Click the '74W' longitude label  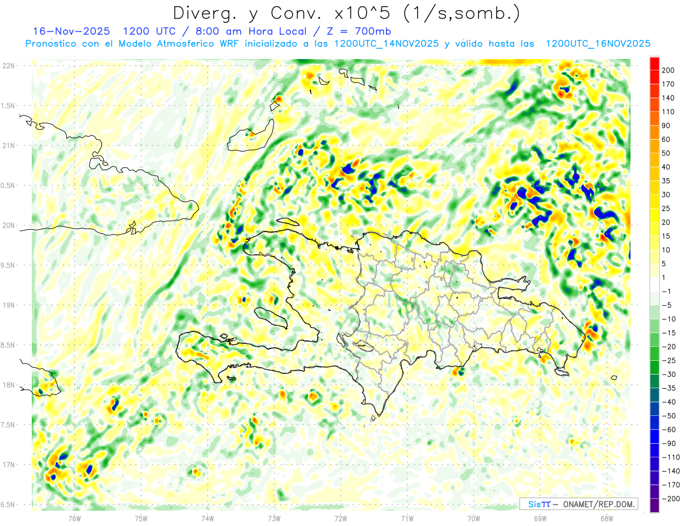pyautogui.click(x=208, y=518)
